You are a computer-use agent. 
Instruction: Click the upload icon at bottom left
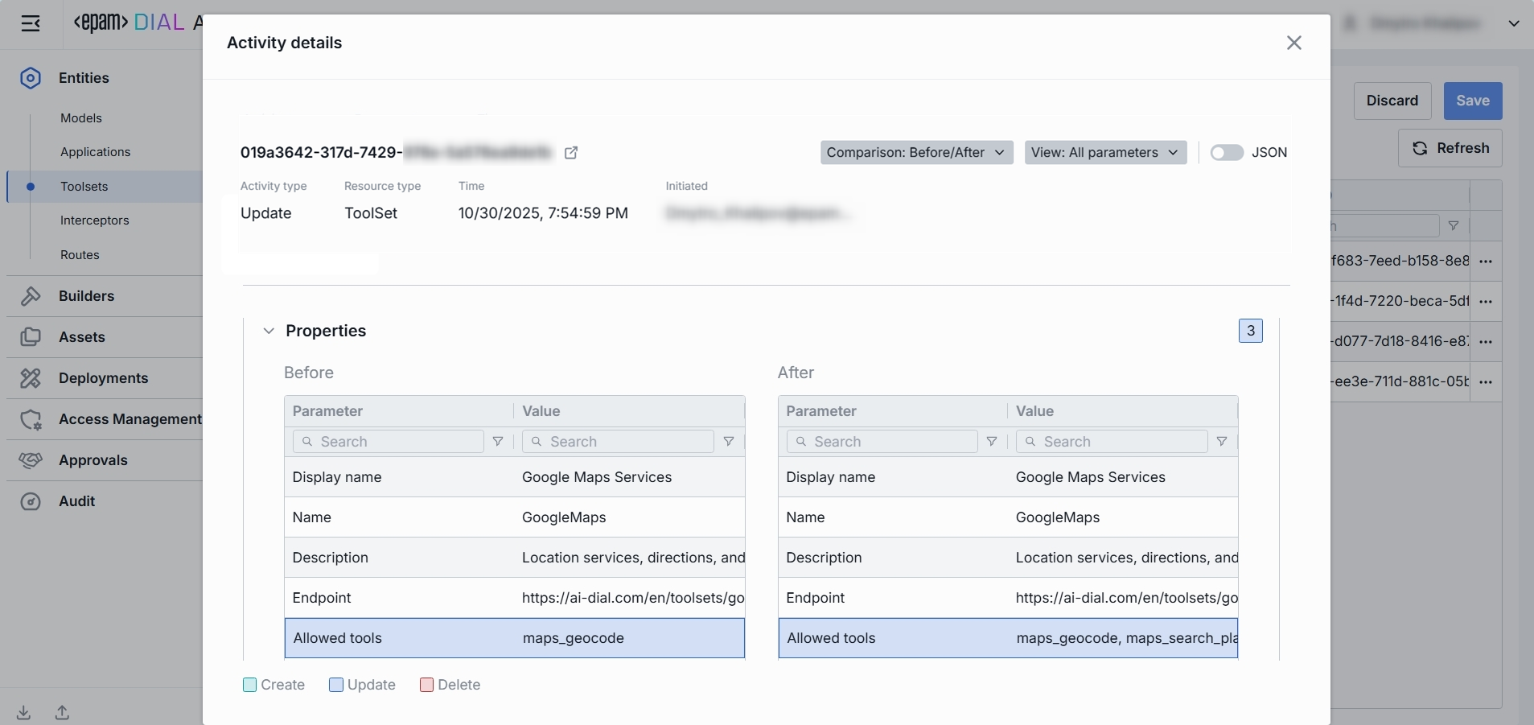[62, 712]
